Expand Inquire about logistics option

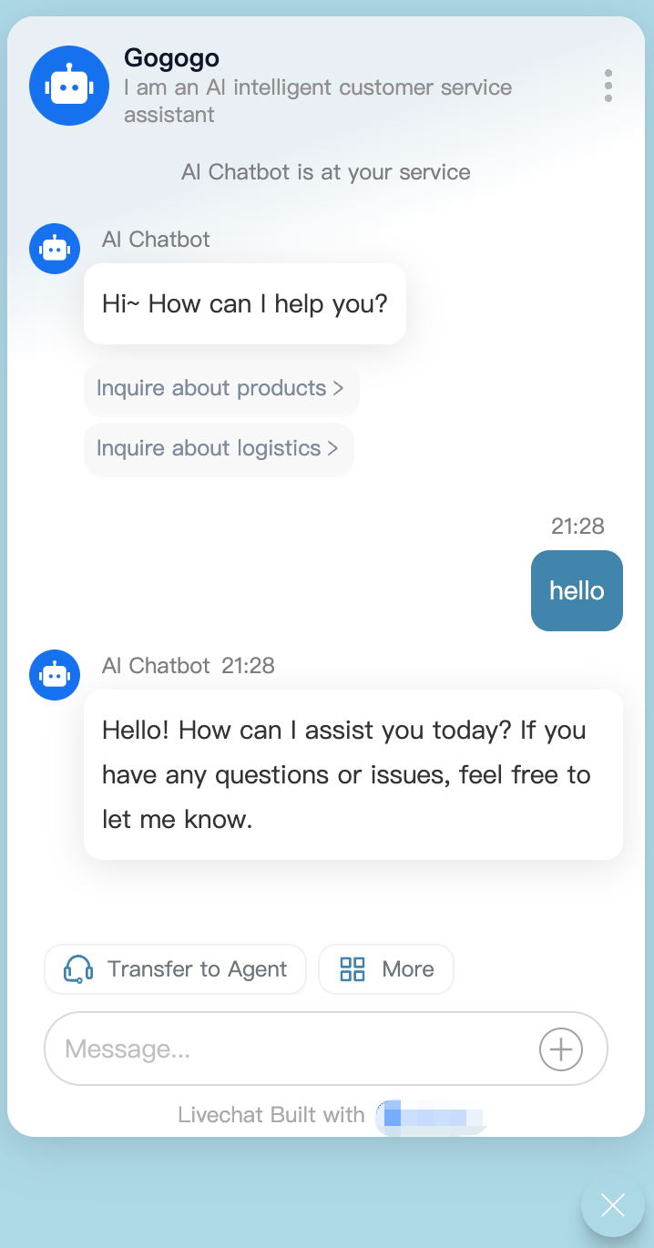tap(218, 448)
